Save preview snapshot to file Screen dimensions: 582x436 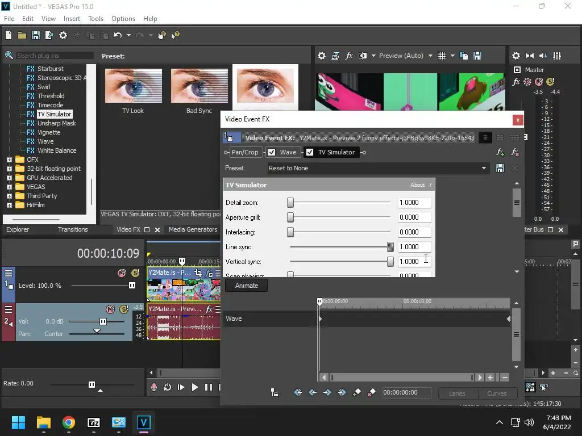coord(477,56)
